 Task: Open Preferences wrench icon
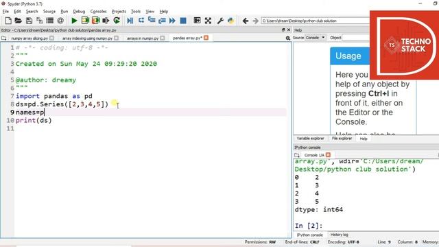coord(220,21)
